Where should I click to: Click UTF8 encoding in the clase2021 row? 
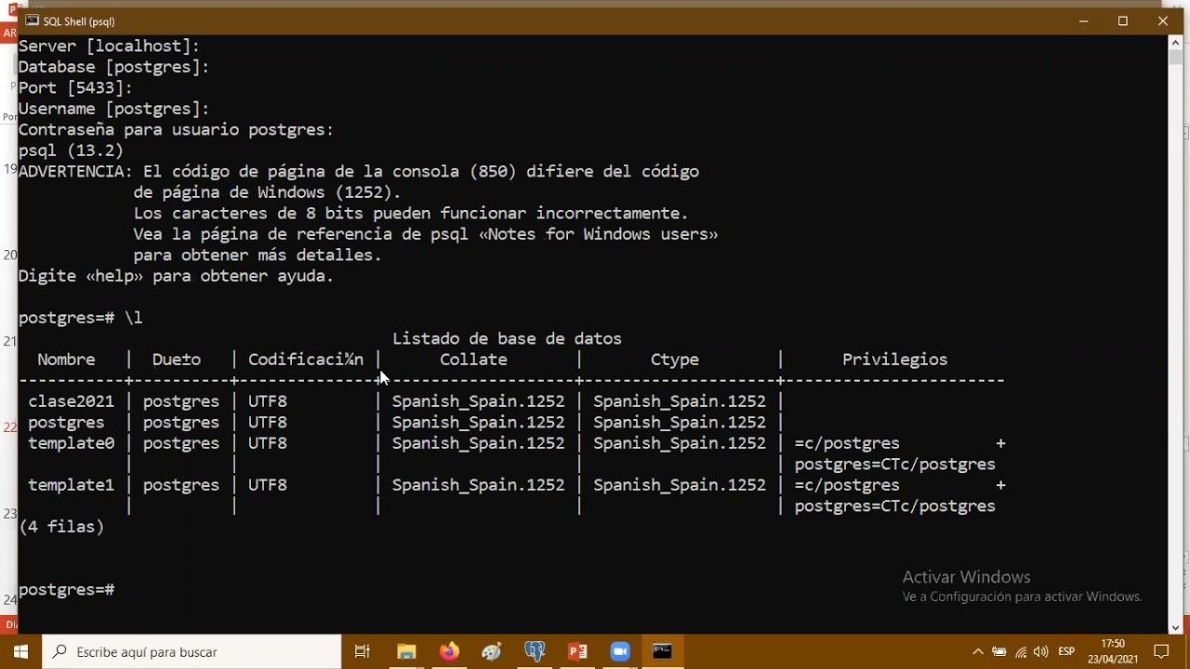tap(268, 401)
